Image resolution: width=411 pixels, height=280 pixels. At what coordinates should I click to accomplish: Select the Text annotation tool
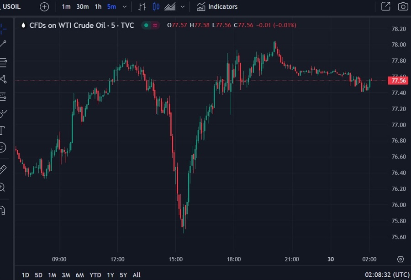pos(2,131)
